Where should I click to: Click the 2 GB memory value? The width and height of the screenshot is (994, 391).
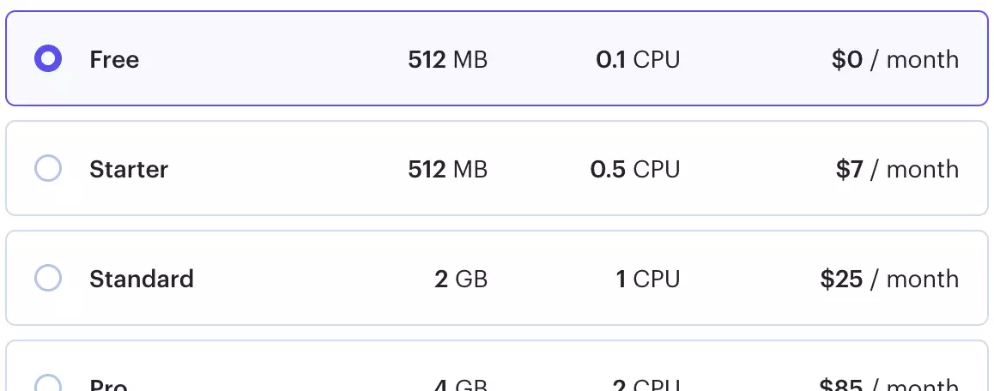coord(461,279)
